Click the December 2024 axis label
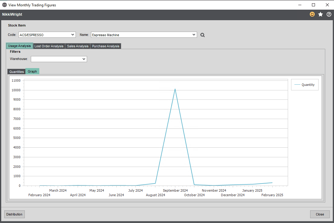The height and width of the screenshot is (223, 334). (233, 195)
